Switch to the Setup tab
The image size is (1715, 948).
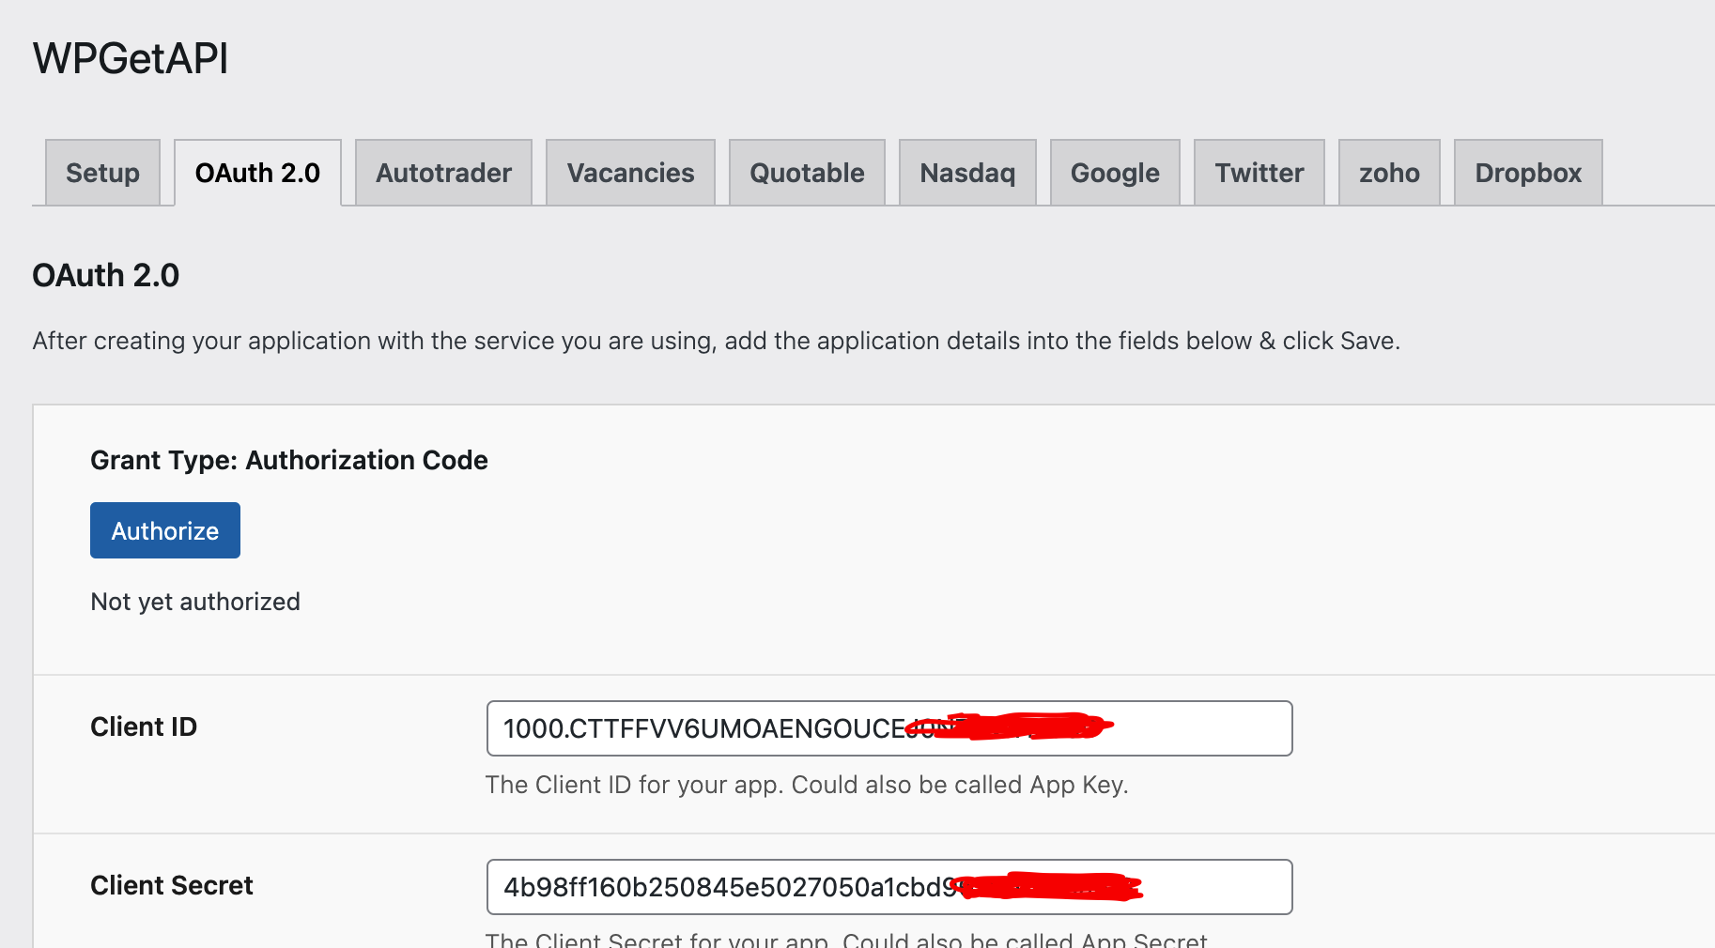tap(102, 173)
